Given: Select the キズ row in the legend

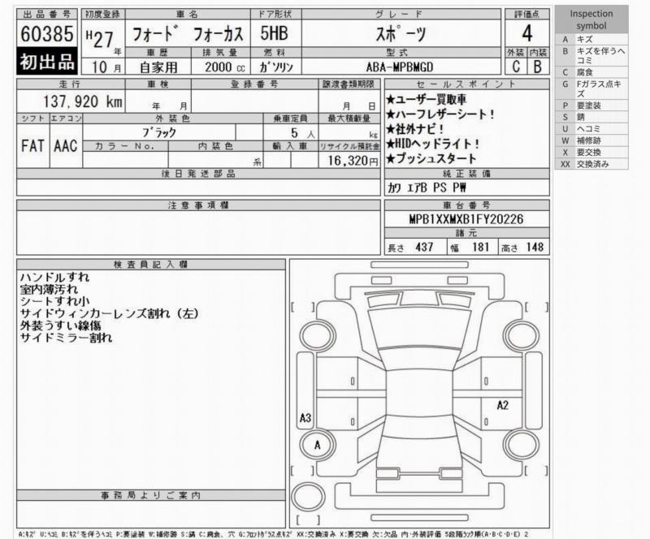Looking at the screenshot, I should point(591,39).
